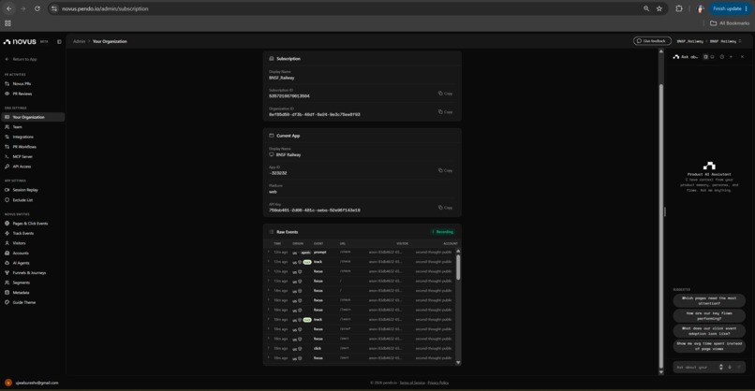Screen dimensions: 755x391
Task: Click the TIME column header
Action: tap(277, 243)
